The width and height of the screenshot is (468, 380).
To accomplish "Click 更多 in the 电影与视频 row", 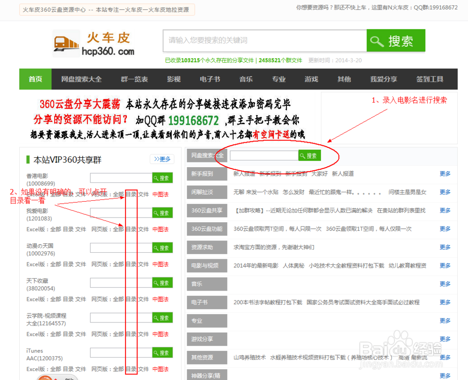I will [445, 265].
